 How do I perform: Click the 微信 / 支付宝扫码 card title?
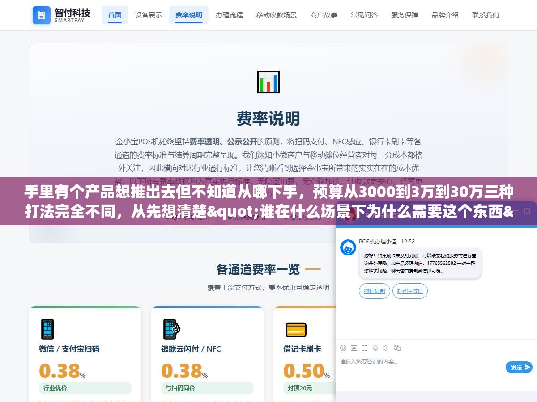pos(69,349)
